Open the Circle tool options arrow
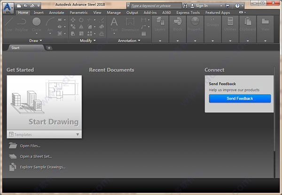 pyautogui.click(x=37, y=33)
